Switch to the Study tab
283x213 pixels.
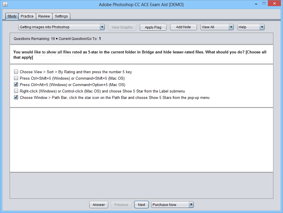(x=12, y=16)
